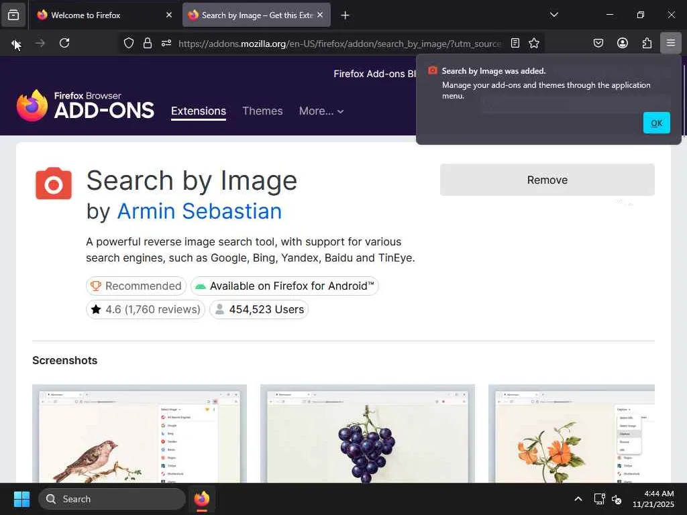687x515 pixels.
Task: Click the 454,523 Users badge
Action: point(259,310)
